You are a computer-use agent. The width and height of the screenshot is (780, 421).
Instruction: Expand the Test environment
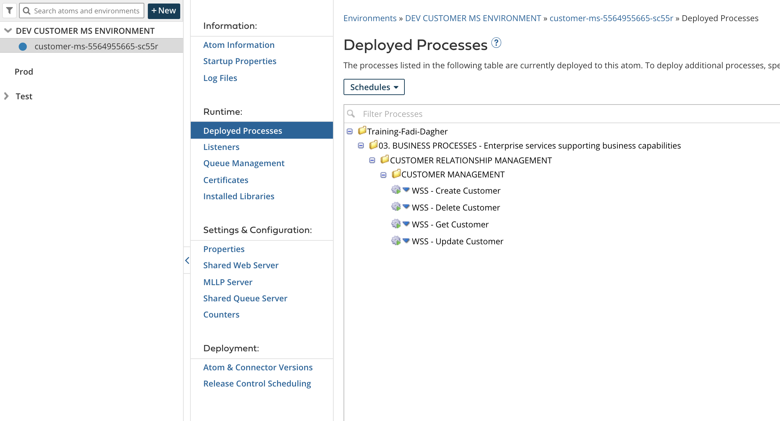6,96
